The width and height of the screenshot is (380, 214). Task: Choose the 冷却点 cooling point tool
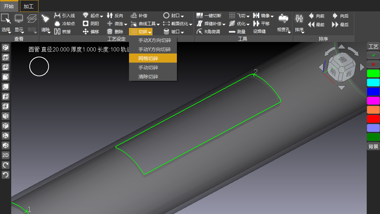64,23
